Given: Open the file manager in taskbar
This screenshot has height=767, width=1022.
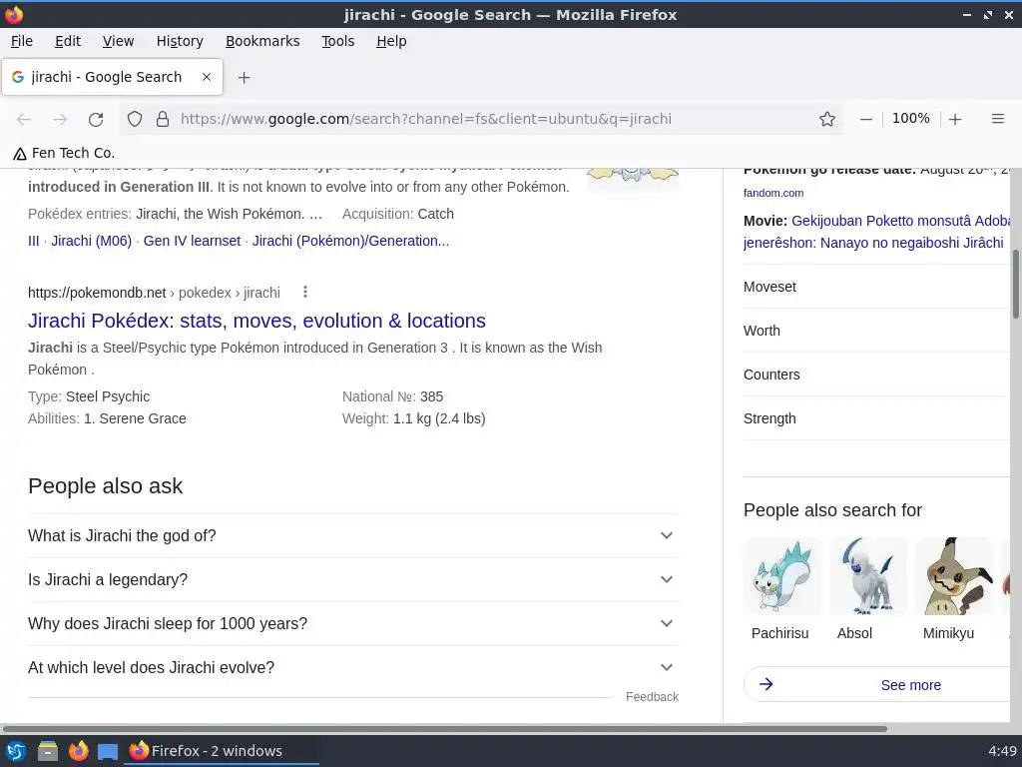Looking at the screenshot, I should coord(47,751).
